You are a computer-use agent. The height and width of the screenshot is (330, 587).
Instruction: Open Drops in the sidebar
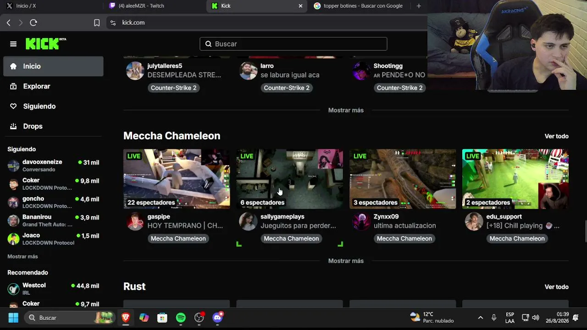(x=53, y=126)
